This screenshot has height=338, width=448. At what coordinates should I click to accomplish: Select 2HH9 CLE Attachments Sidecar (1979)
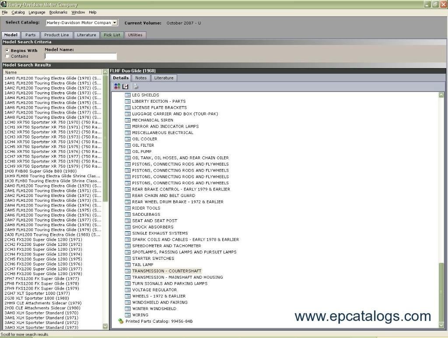[43, 303]
